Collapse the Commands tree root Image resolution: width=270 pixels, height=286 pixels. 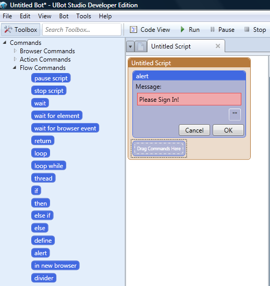click(5, 42)
